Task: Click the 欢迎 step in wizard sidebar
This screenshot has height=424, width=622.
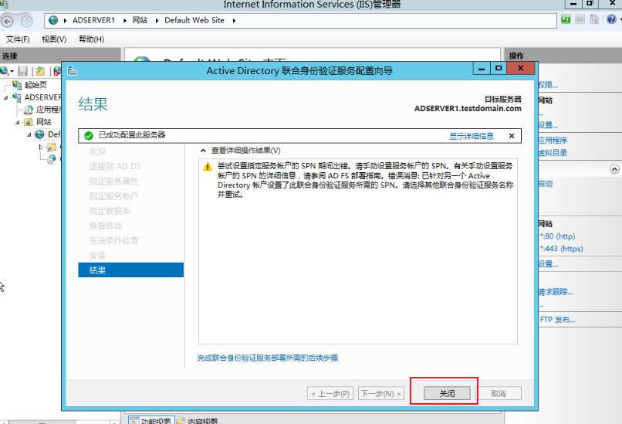Action: (97, 151)
